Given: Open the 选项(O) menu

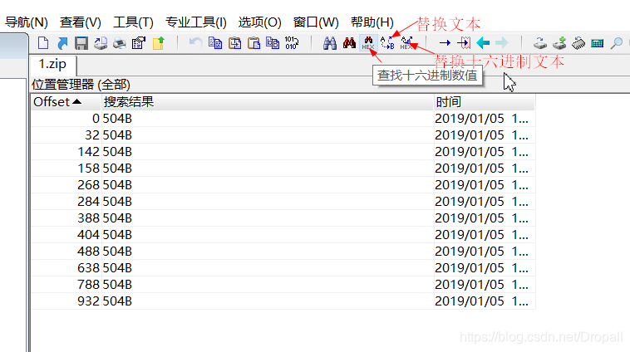Looking at the screenshot, I should tap(259, 22).
